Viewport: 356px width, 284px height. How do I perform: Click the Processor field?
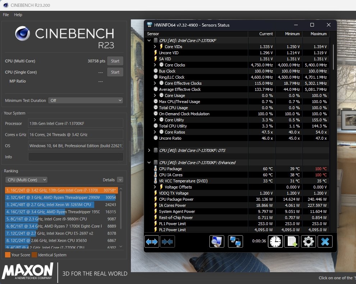click(76, 124)
